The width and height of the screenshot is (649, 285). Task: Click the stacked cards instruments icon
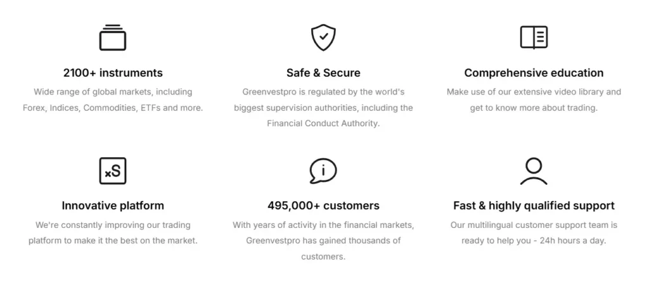click(x=113, y=37)
